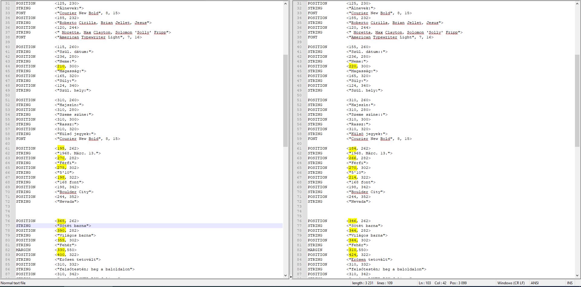
Task: Click the Normal text file language label
Action: coord(13,283)
